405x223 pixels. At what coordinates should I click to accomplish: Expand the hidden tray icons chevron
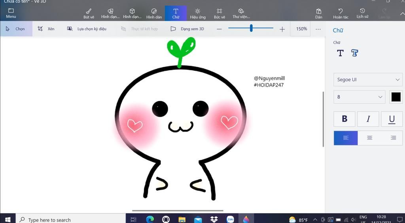315,220
